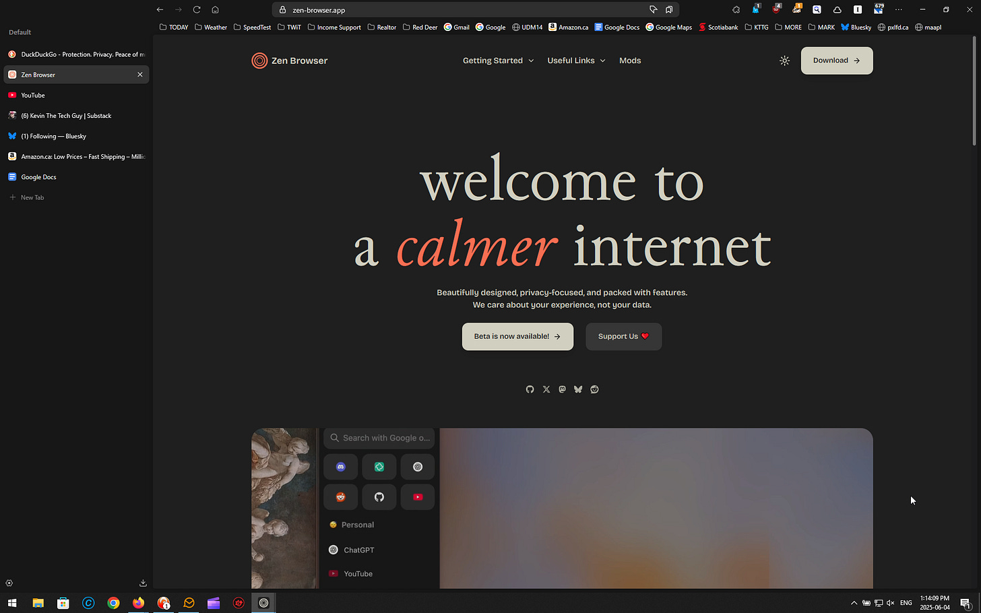
Task: Launch Firefox from taskbar
Action: pos(138,603)
